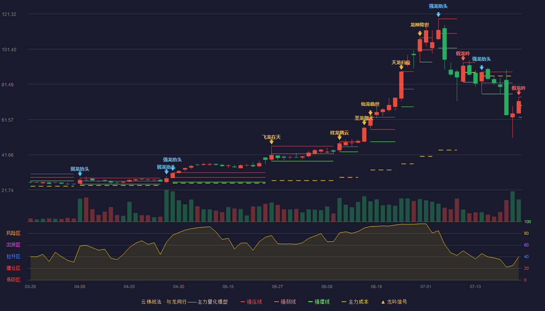The image size is (545, 311).
Task: Toggle the 主力成本 legend series
Action: click(x=355, y=302)
